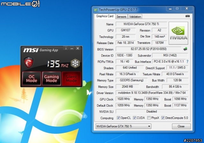Open the info button in MSI Gaming App
This screenshot has height=143, width=204.
pos(66,49)
